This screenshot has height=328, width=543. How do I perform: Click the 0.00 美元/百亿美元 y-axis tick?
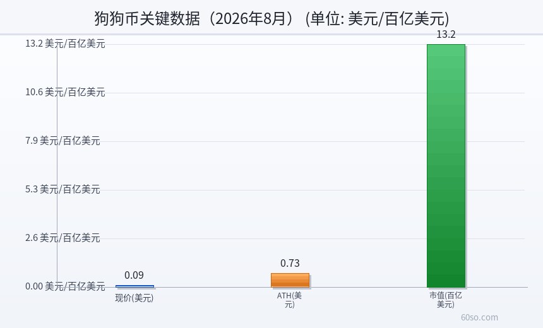coord(65,286)
